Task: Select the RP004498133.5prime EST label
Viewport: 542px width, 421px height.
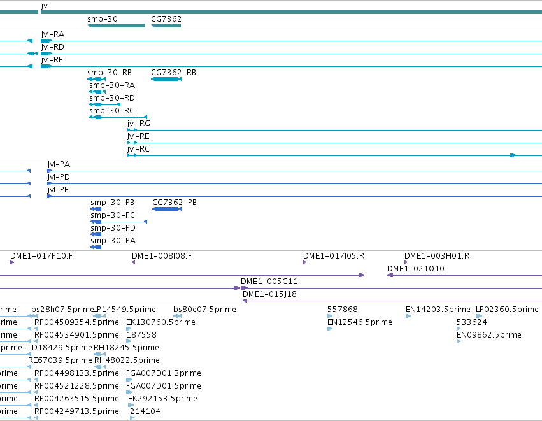Action: pyautogui.click(x=76, y=374)
